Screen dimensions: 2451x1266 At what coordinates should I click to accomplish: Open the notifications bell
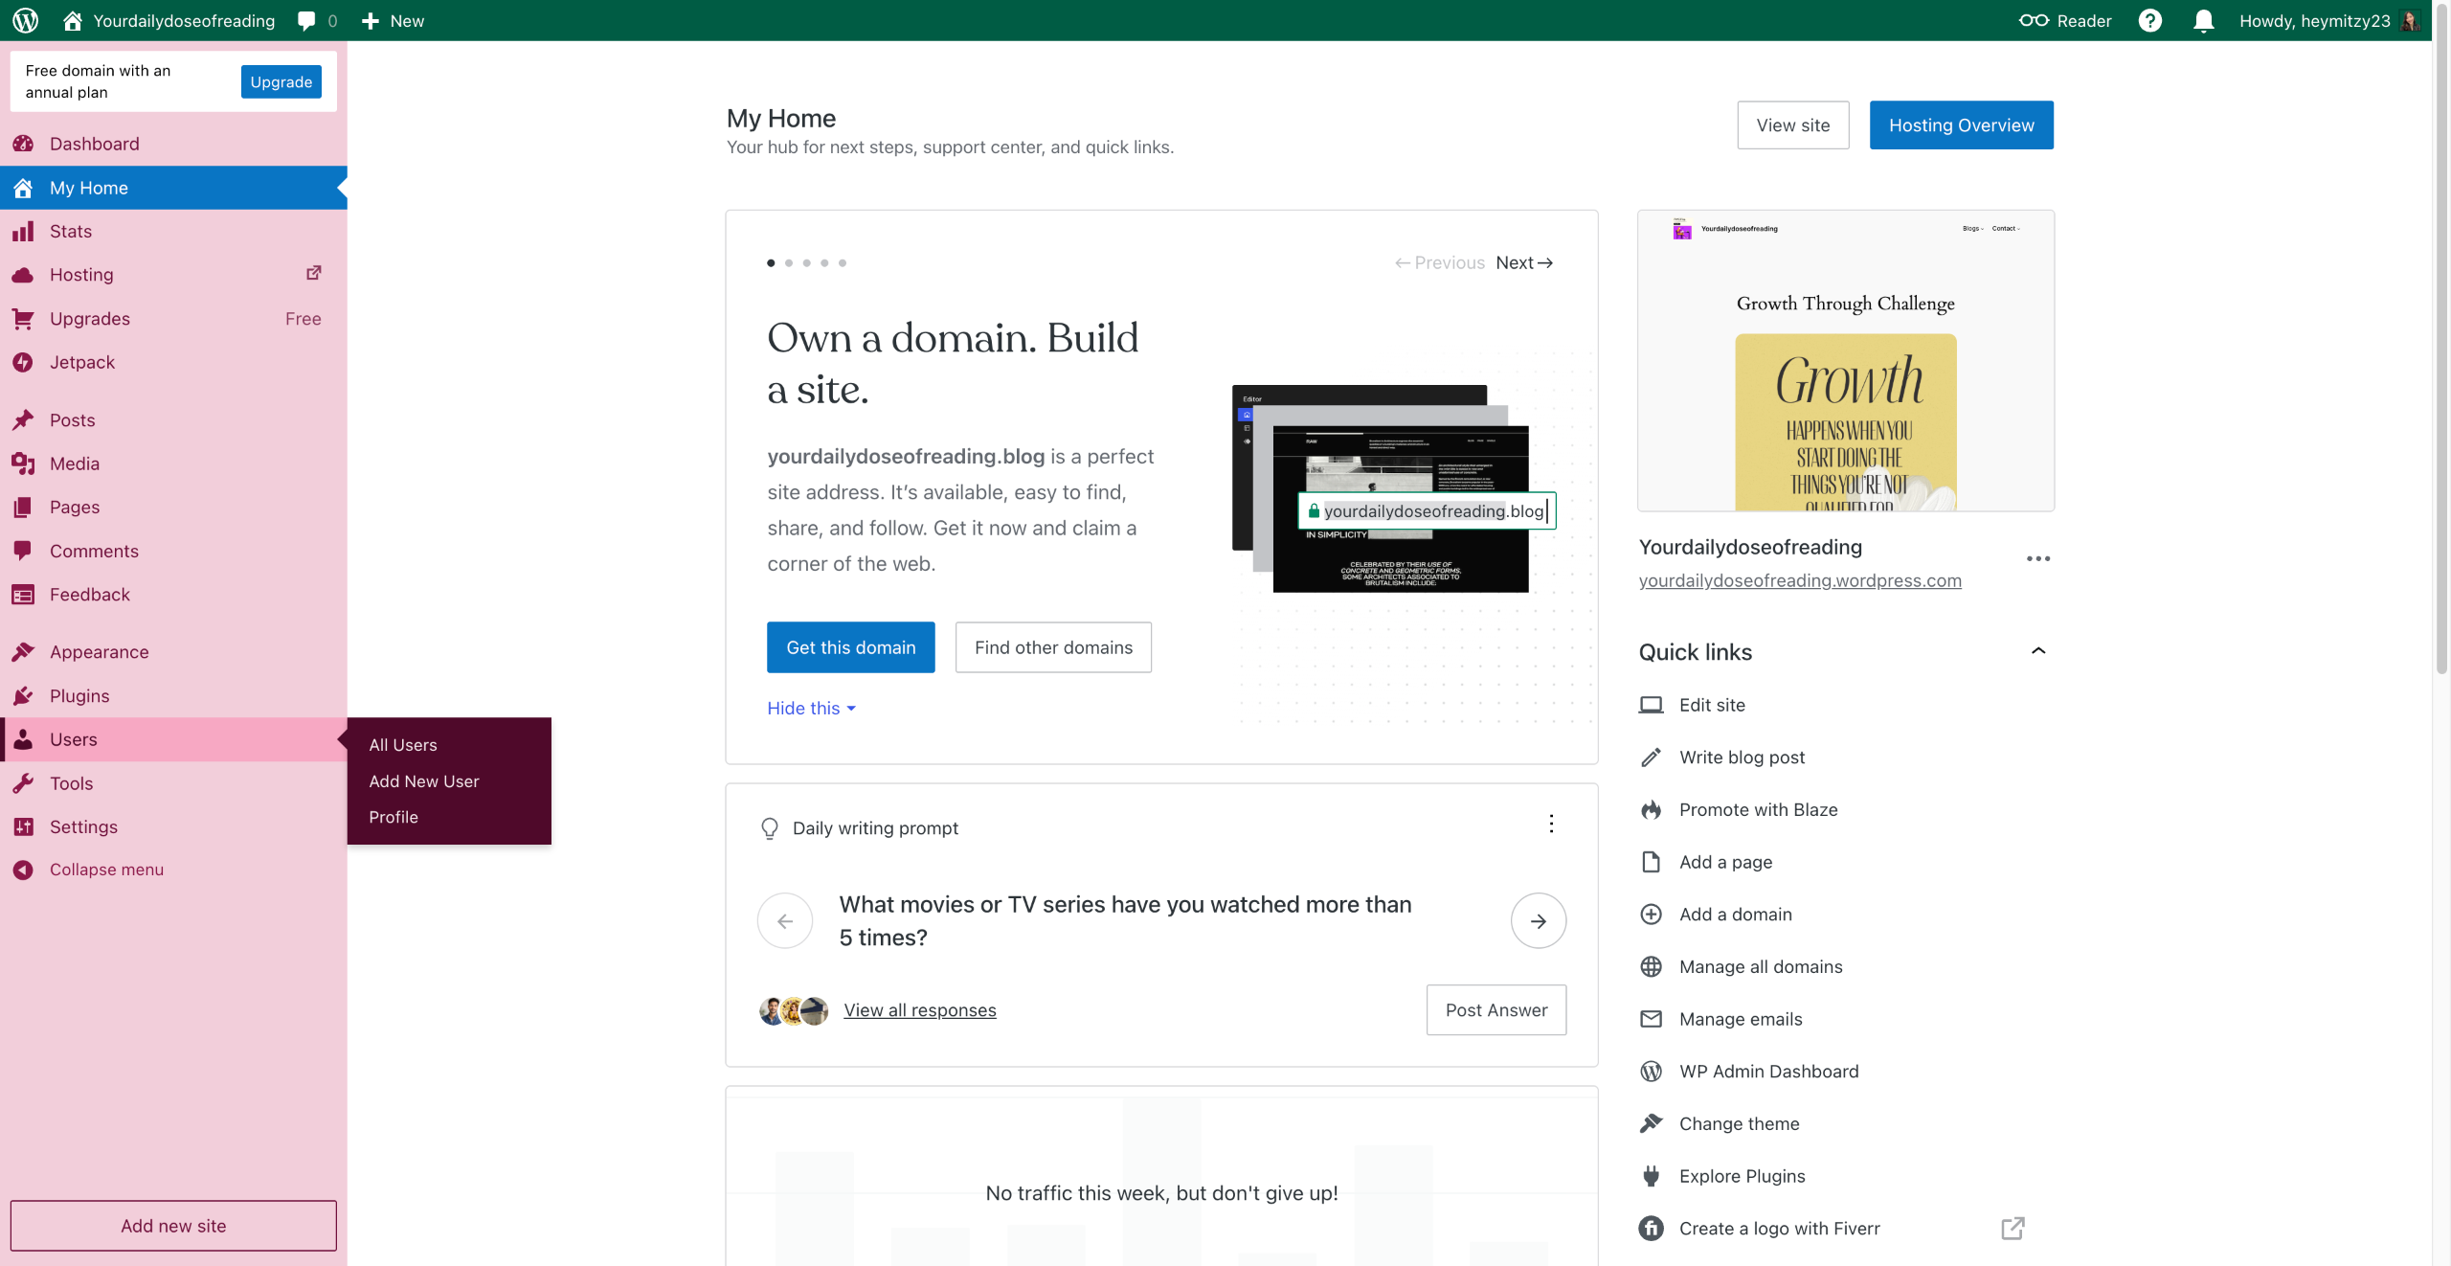click(2203, 20)
